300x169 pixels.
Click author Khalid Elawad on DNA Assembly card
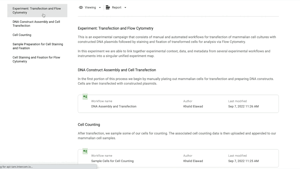(193, 106)
